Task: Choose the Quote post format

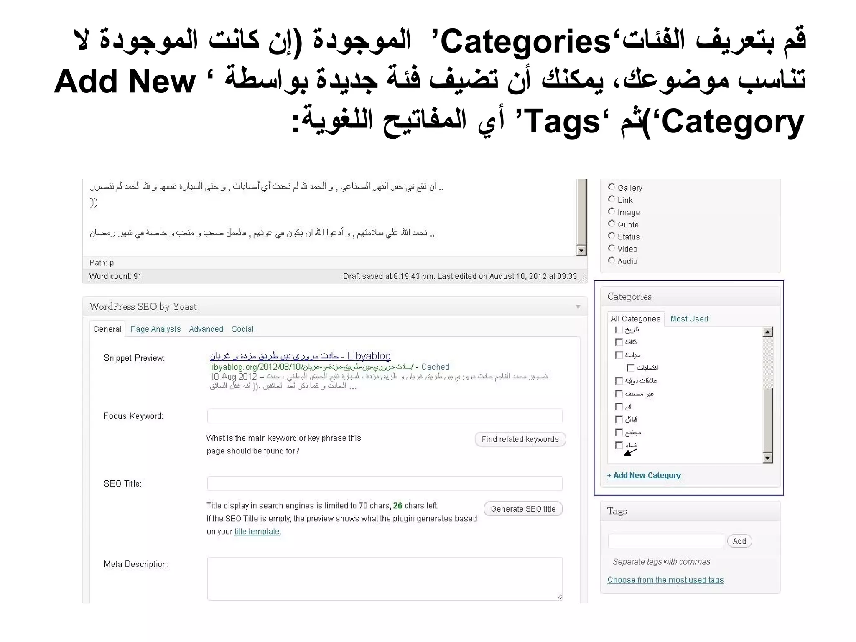Action: click(611, 224)
